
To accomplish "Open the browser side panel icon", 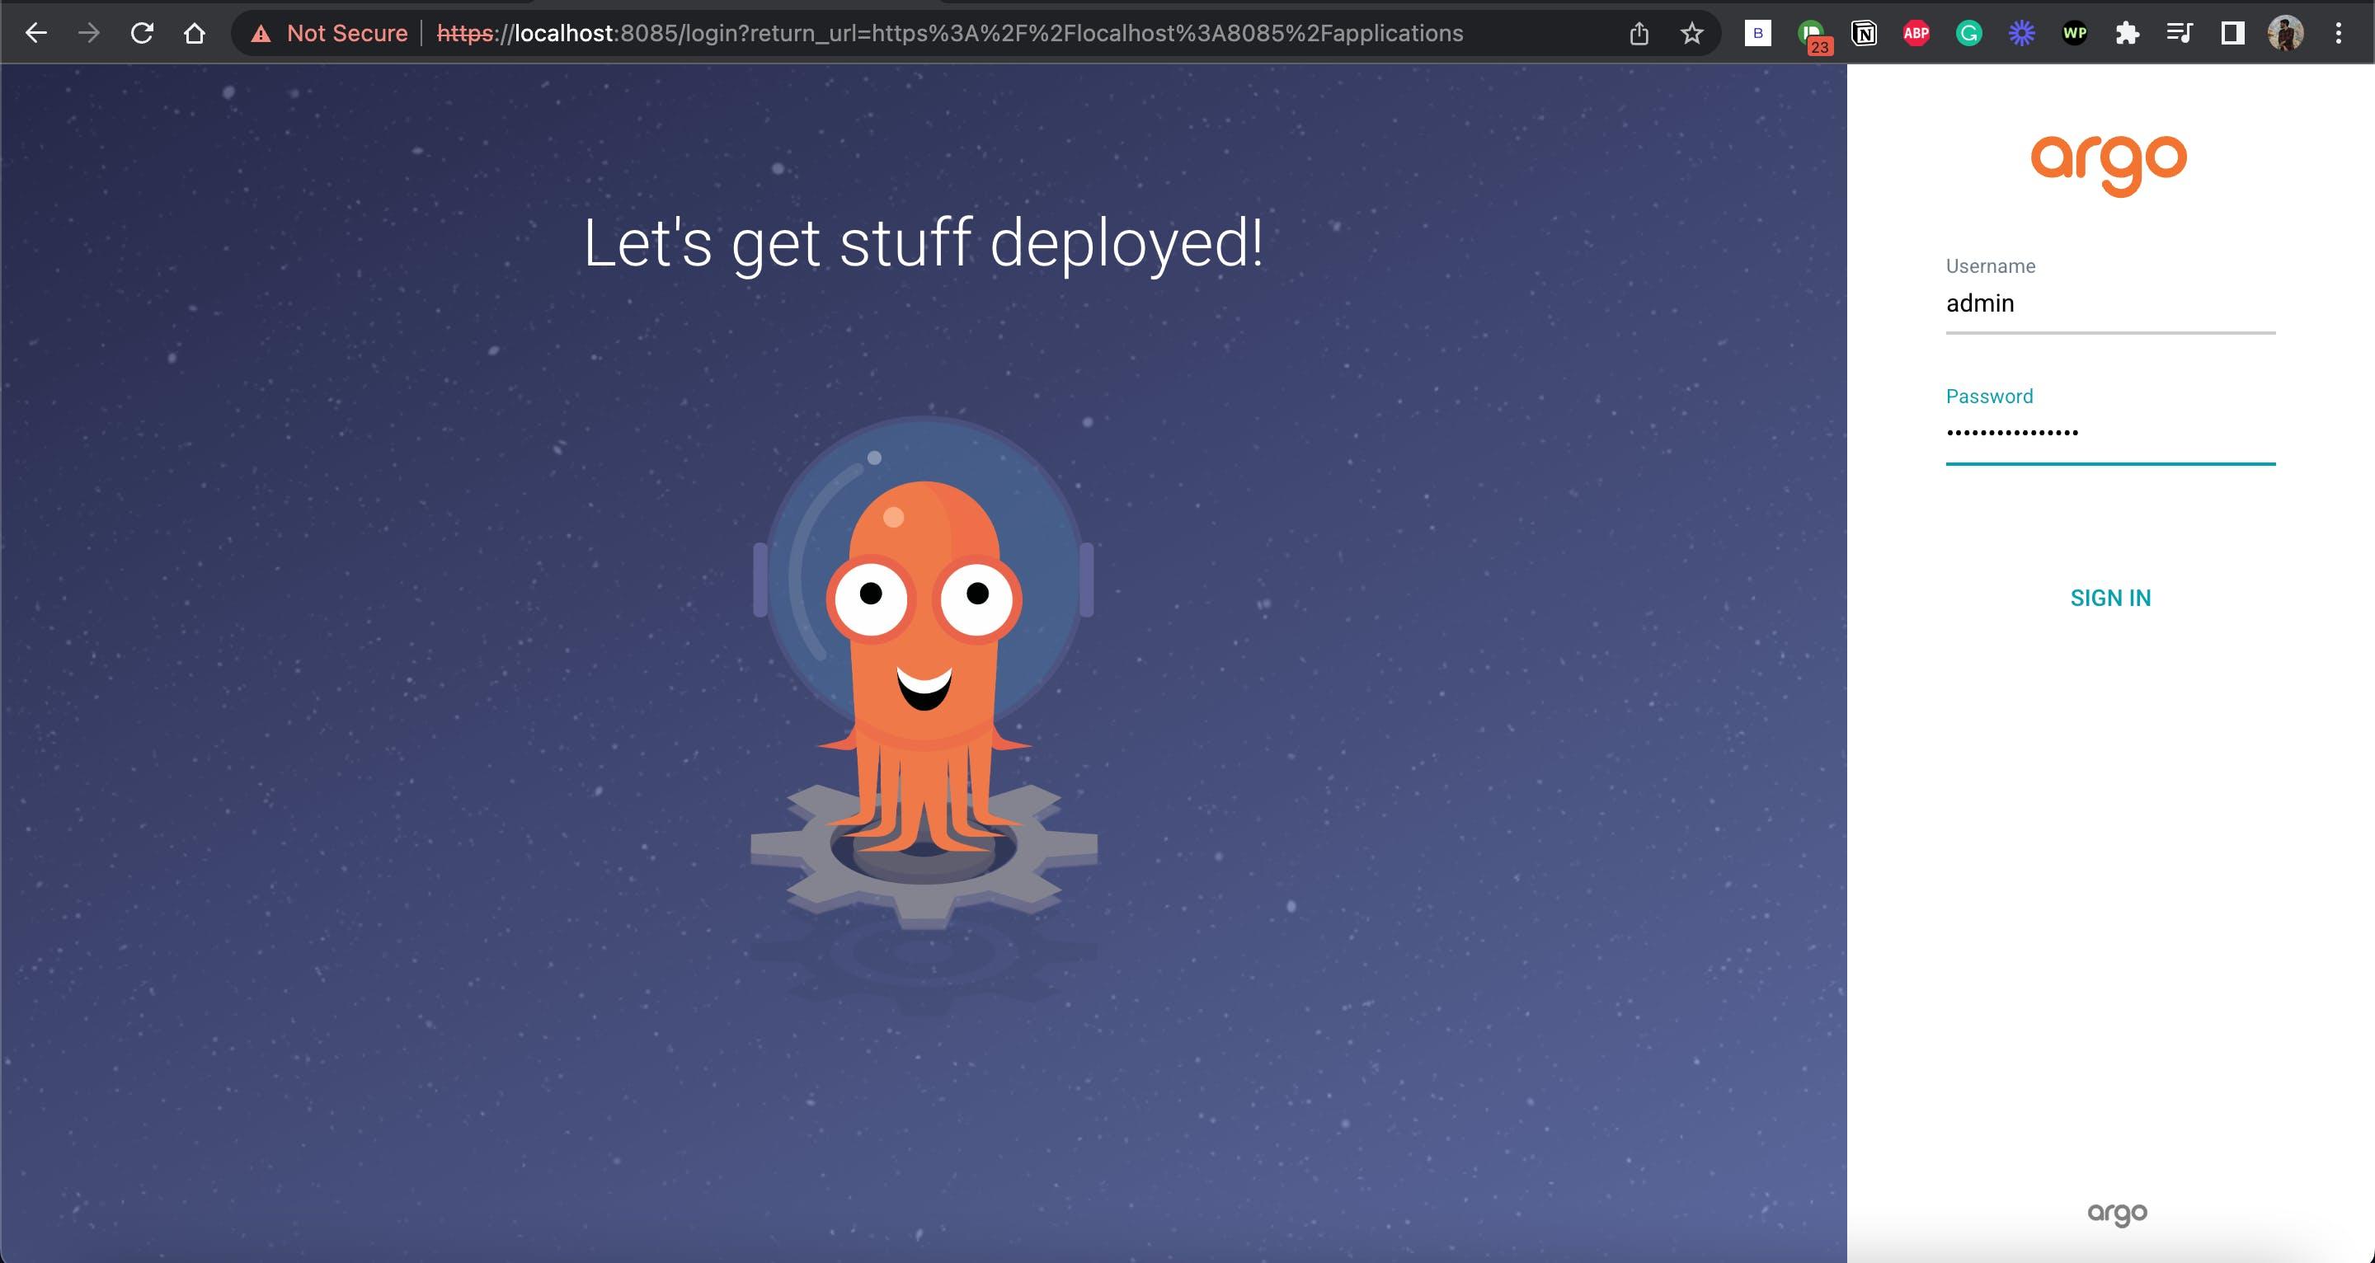I will (2232, 32).
